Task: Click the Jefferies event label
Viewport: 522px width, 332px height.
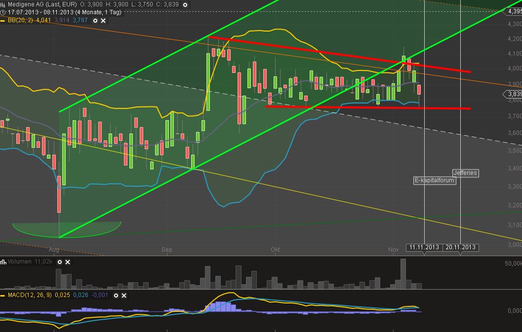Action: click(x=465, y=173)
